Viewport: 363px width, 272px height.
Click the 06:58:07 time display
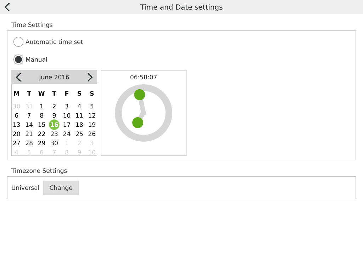click(143, 77)
